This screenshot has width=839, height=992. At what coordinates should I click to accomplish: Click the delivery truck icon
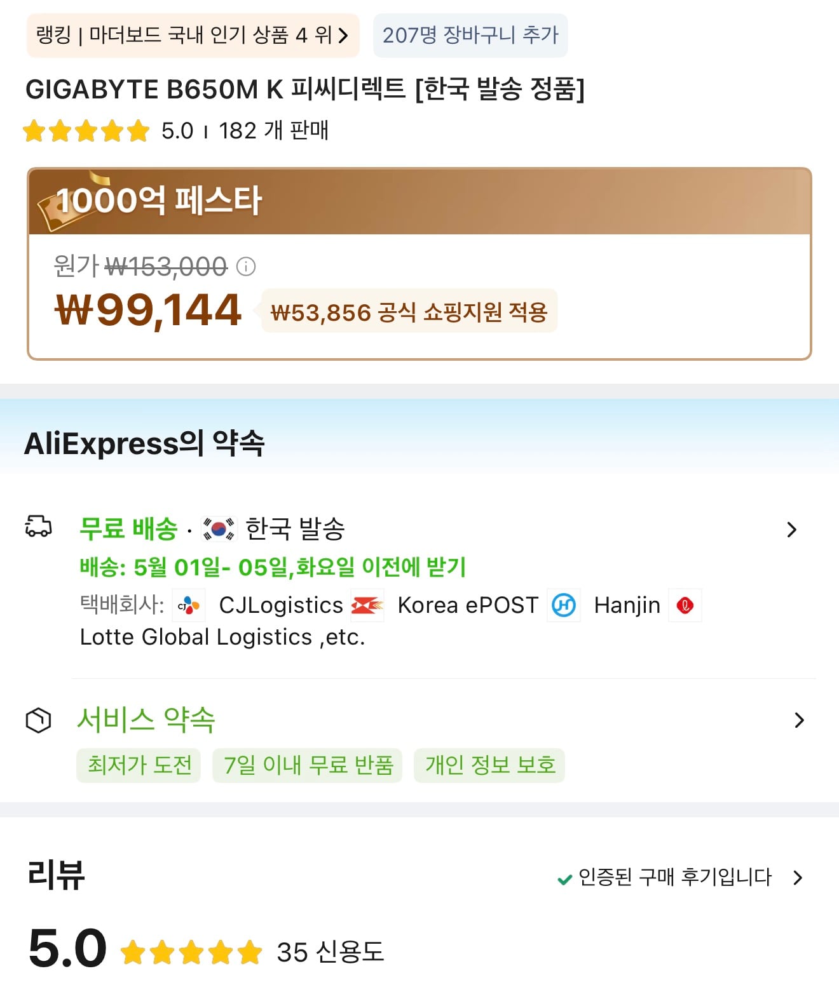(x=38, y=527)
